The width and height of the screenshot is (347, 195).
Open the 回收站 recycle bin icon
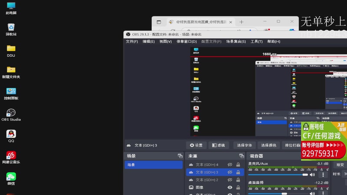pyautogui.click(x=11, y=29)
